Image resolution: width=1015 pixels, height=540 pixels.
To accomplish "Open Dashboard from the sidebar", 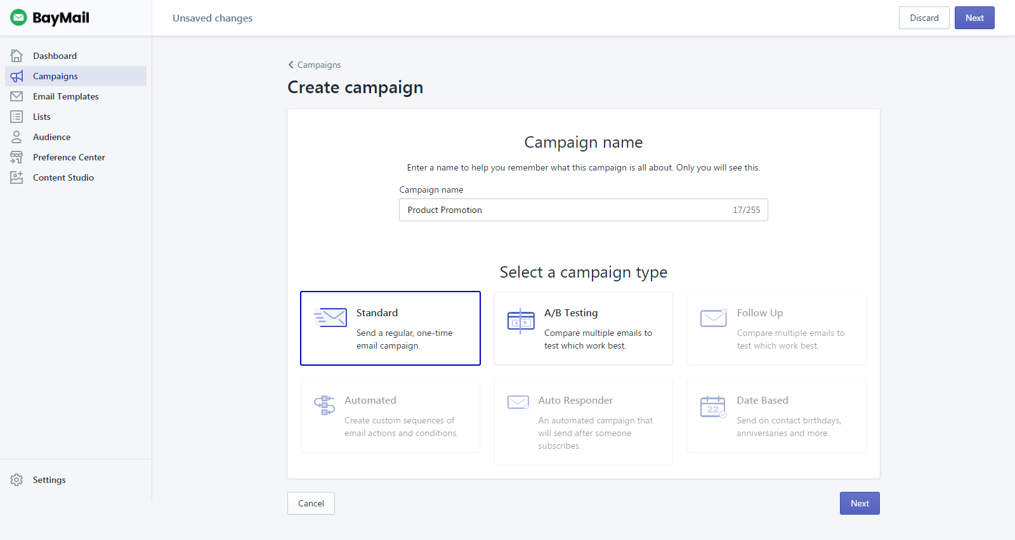I will [55, 56].
